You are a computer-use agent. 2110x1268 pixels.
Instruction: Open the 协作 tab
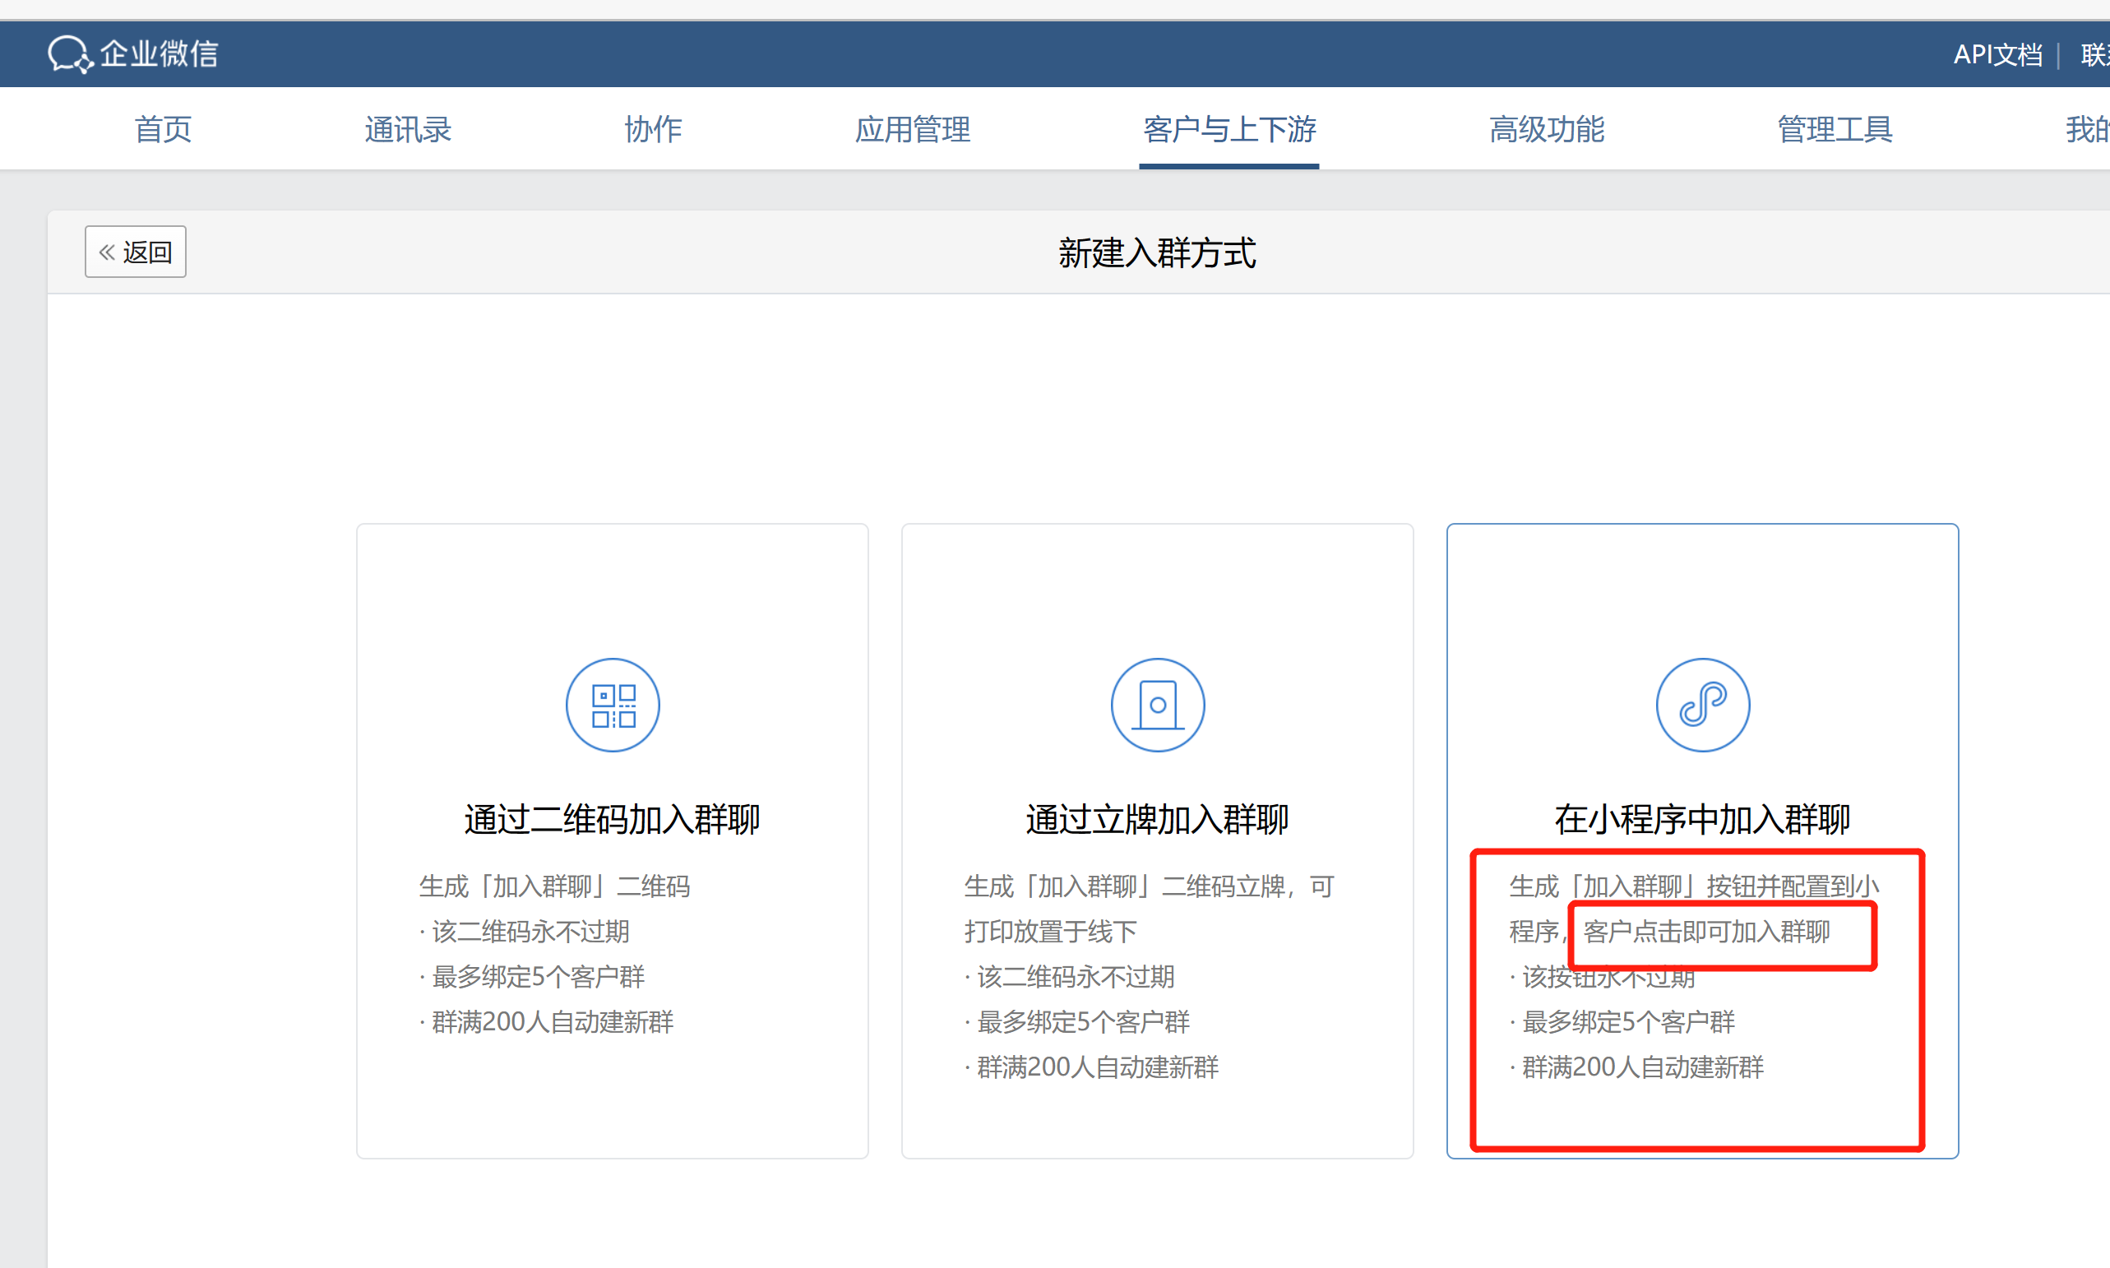[x=653, y=129]
